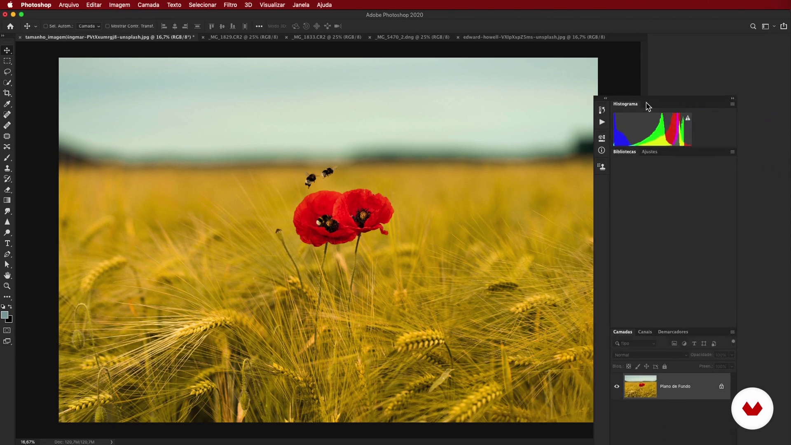The height and width of the screenshot is (445, 791).
Task: Select the Quick Selection tool
Action: [7, 82]
